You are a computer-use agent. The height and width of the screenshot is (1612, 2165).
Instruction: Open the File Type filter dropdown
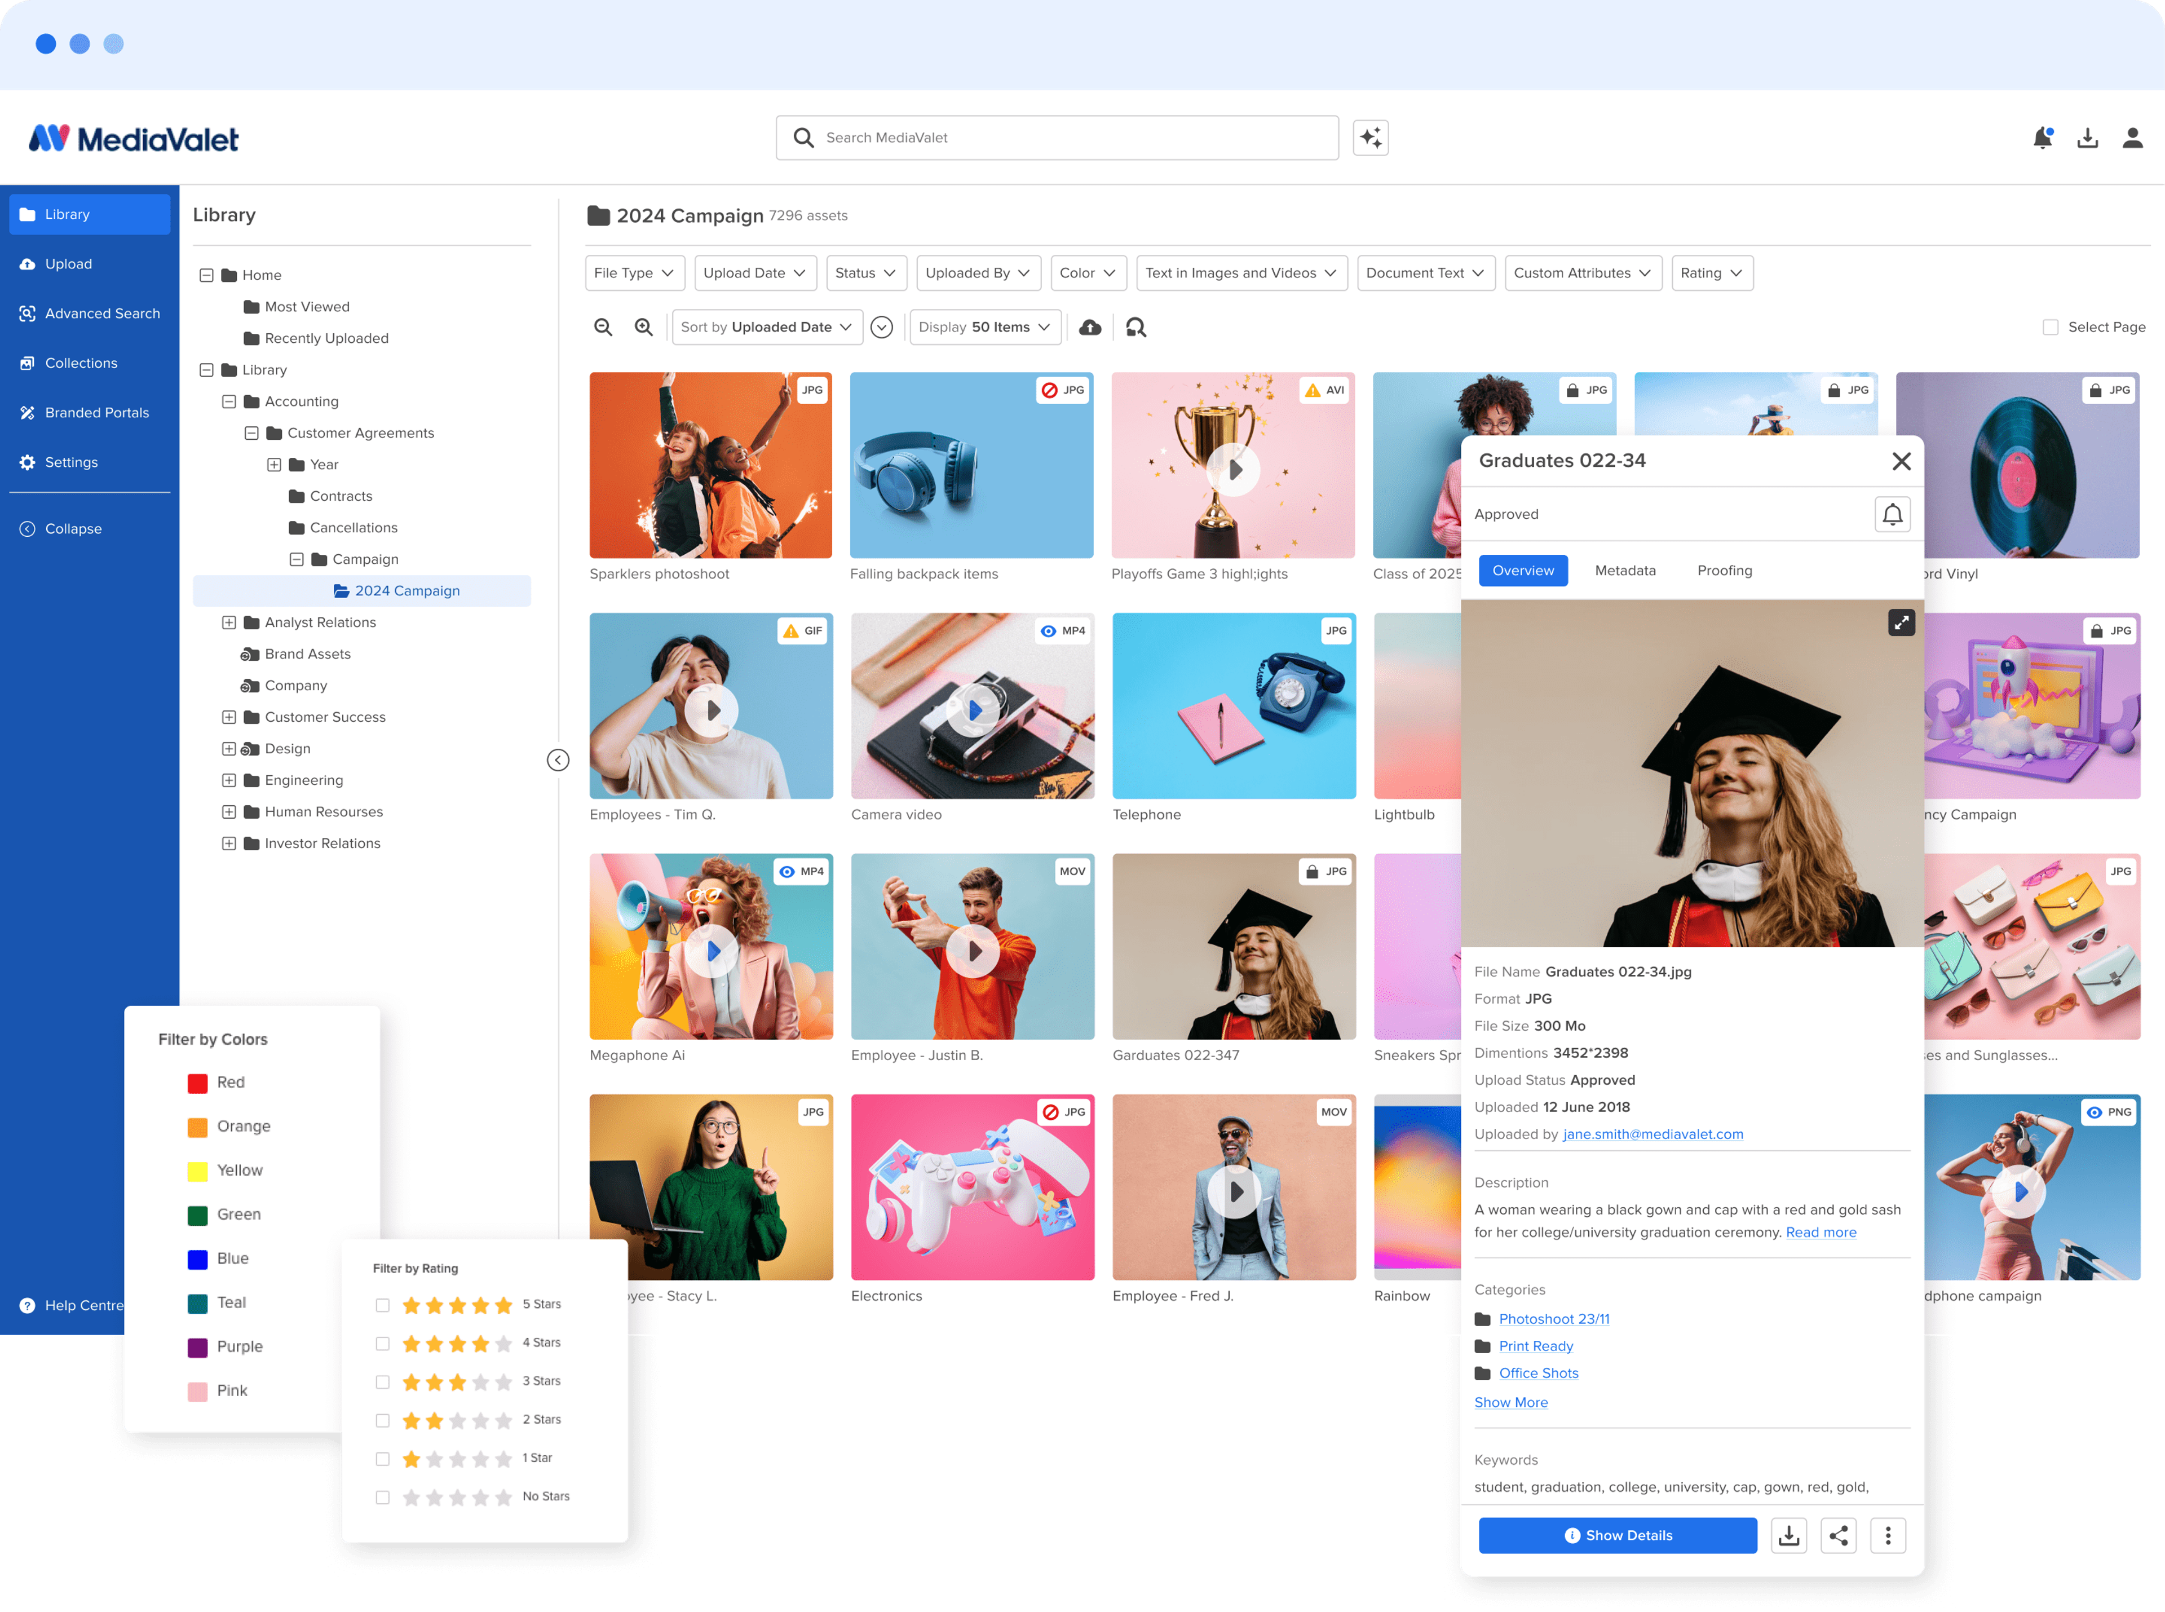tap(634, 273)
